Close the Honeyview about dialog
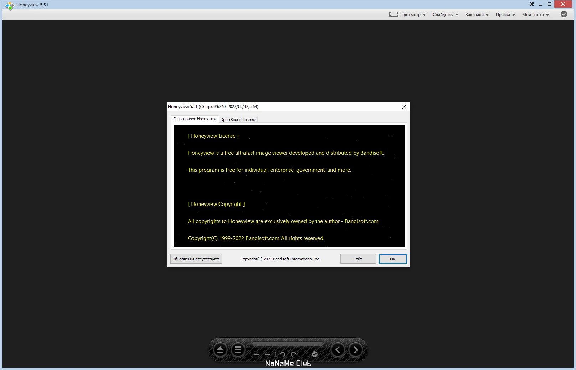 pyautogui.click(x=404, y=107)
